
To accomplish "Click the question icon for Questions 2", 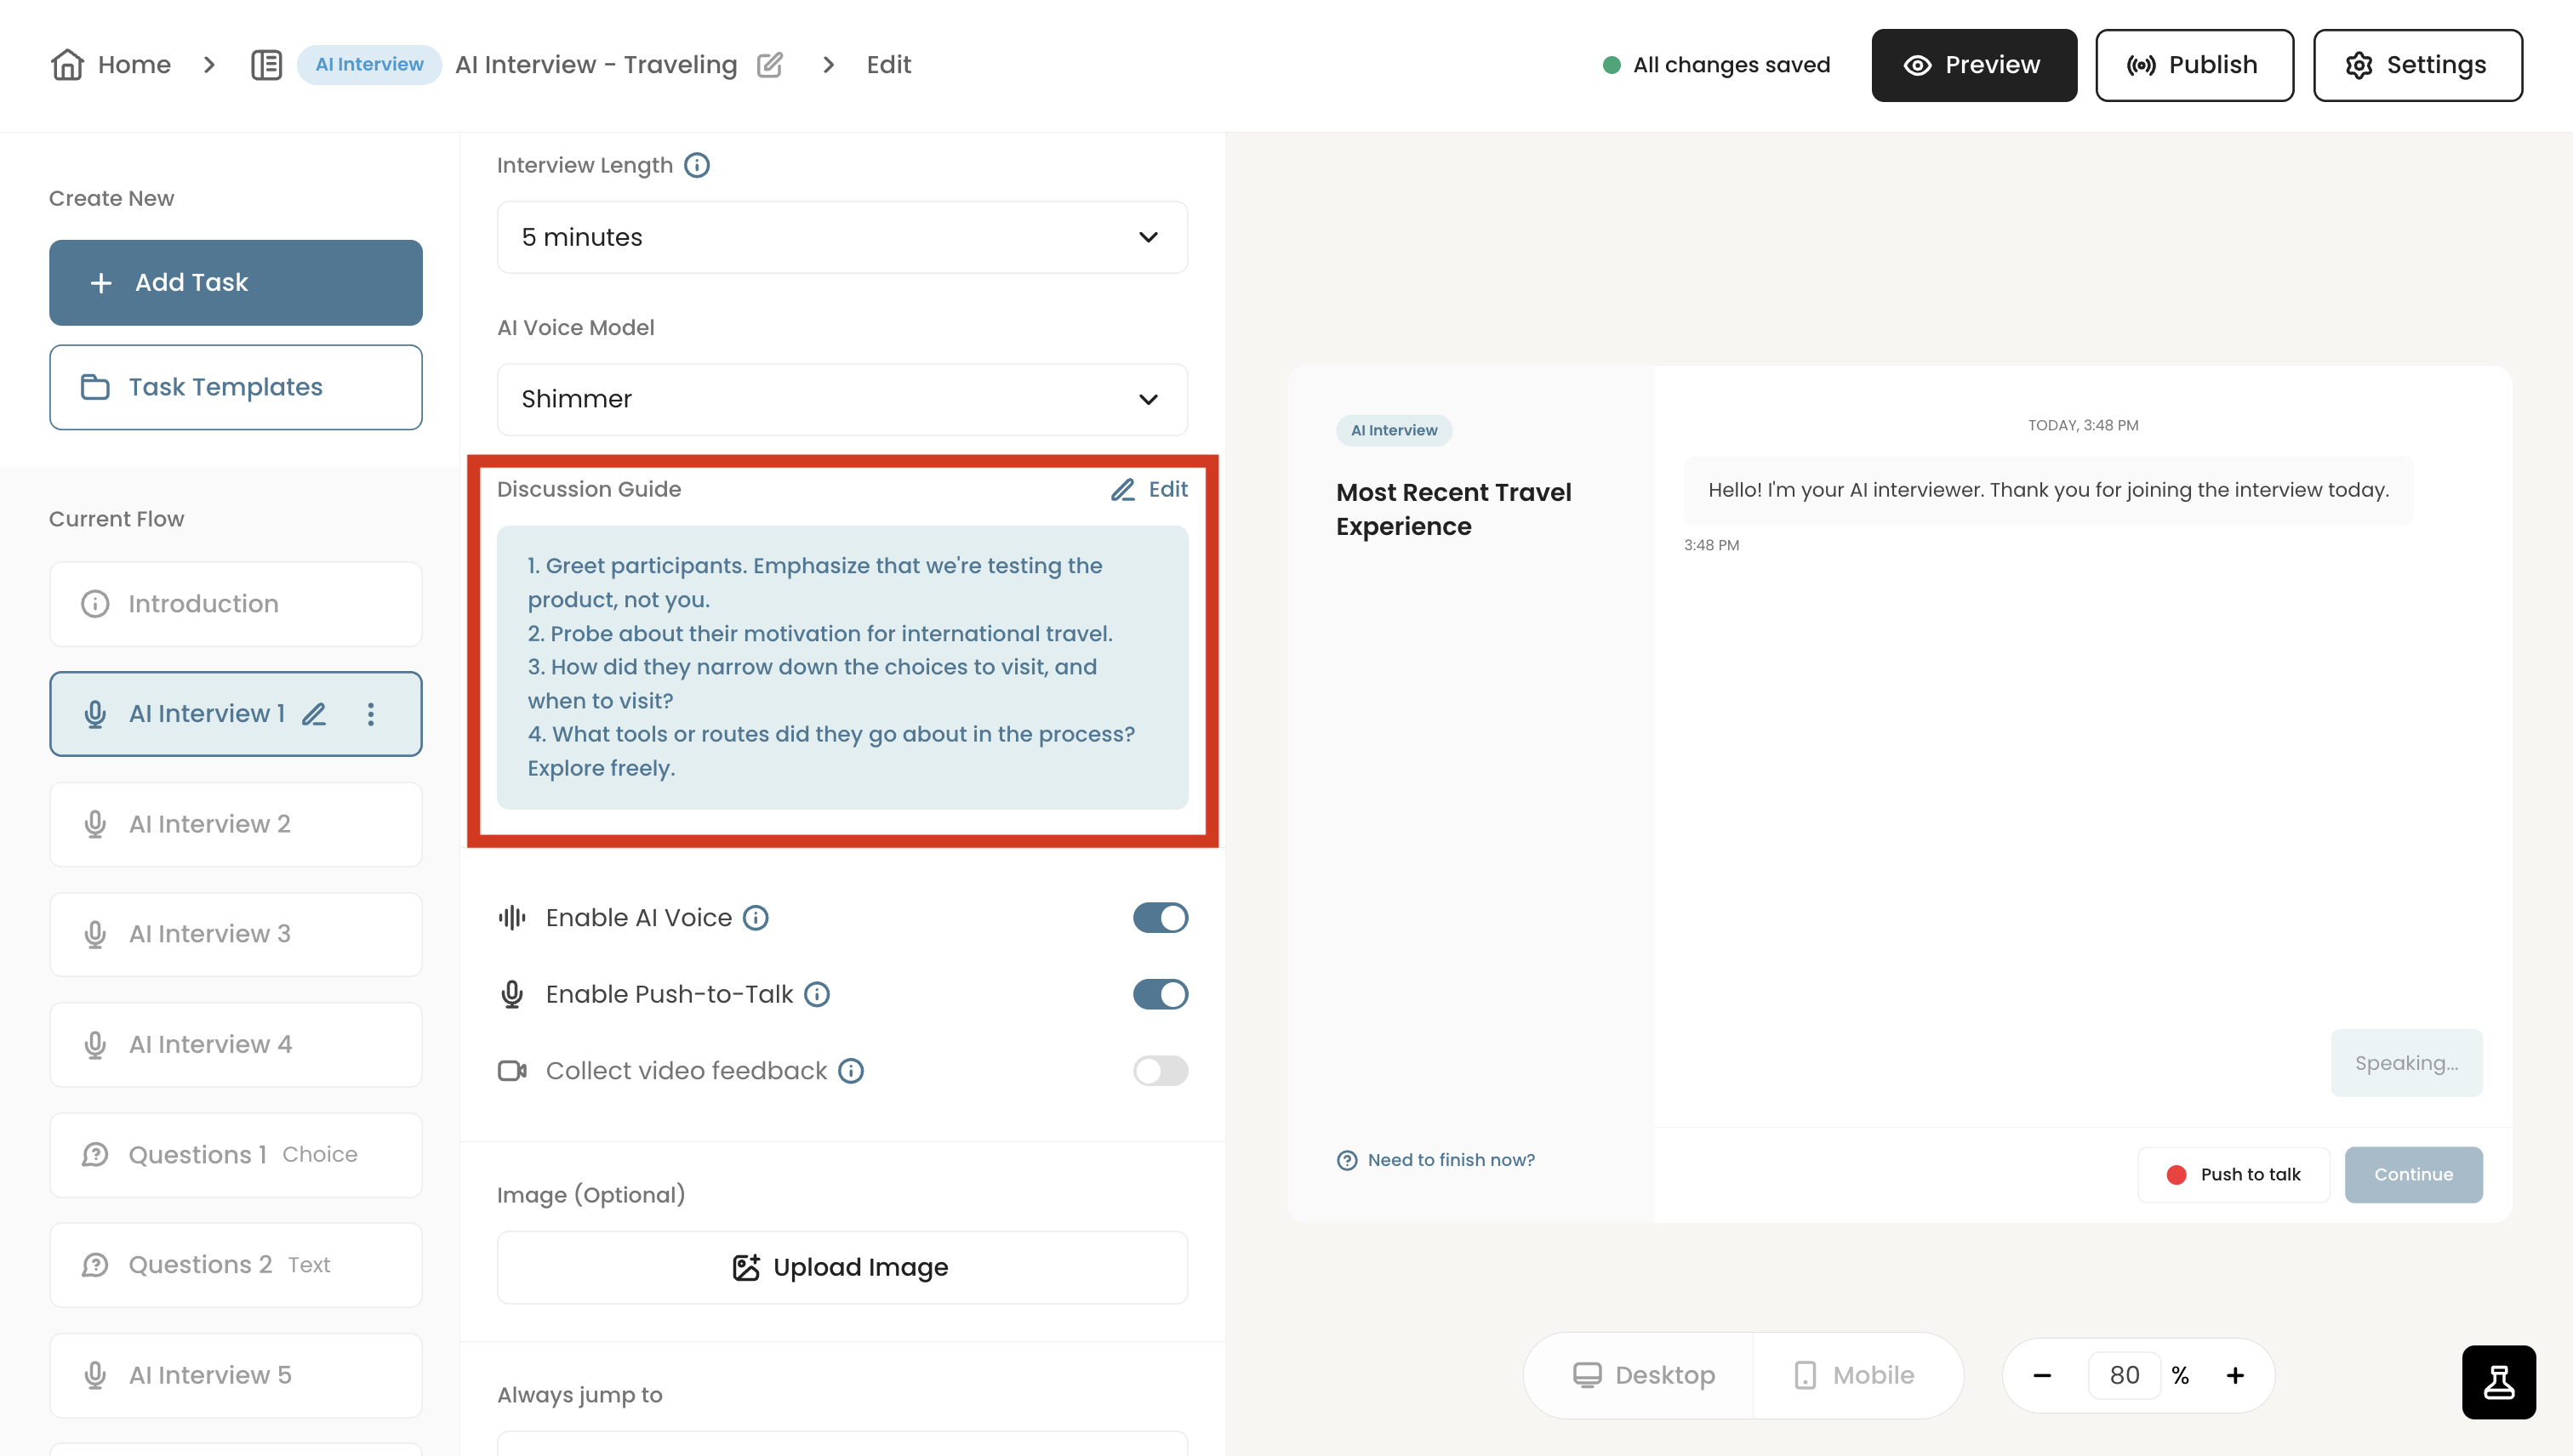I will pos(95,1265).
